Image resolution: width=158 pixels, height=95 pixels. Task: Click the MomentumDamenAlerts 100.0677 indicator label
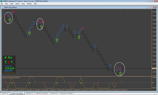click(11, 78)
